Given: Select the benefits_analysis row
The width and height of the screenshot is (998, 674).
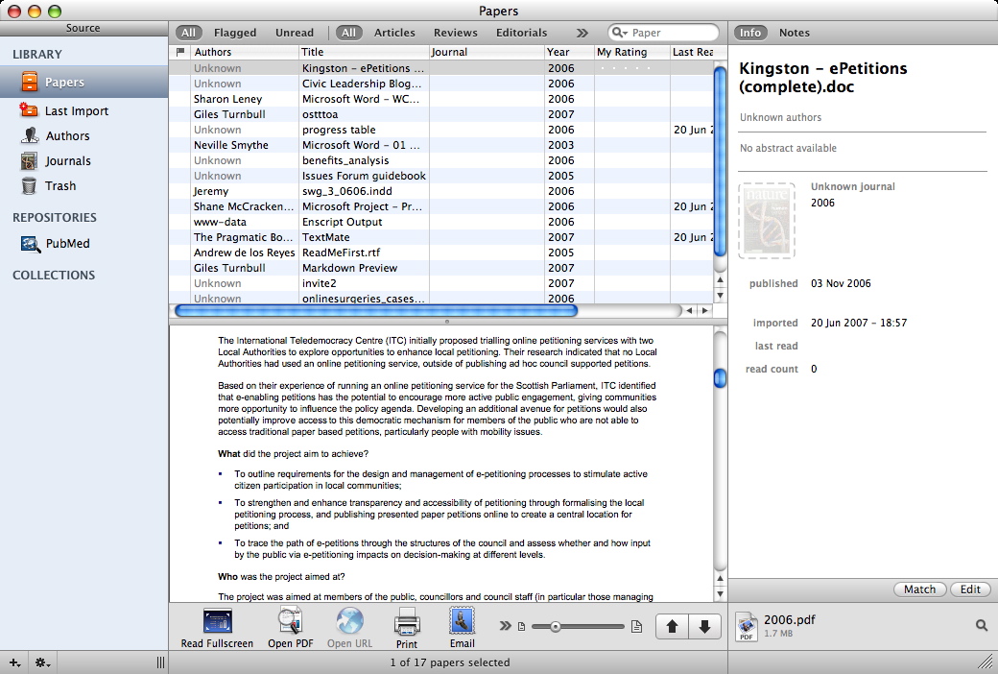Looking at the screenshot, I should 441,160.
